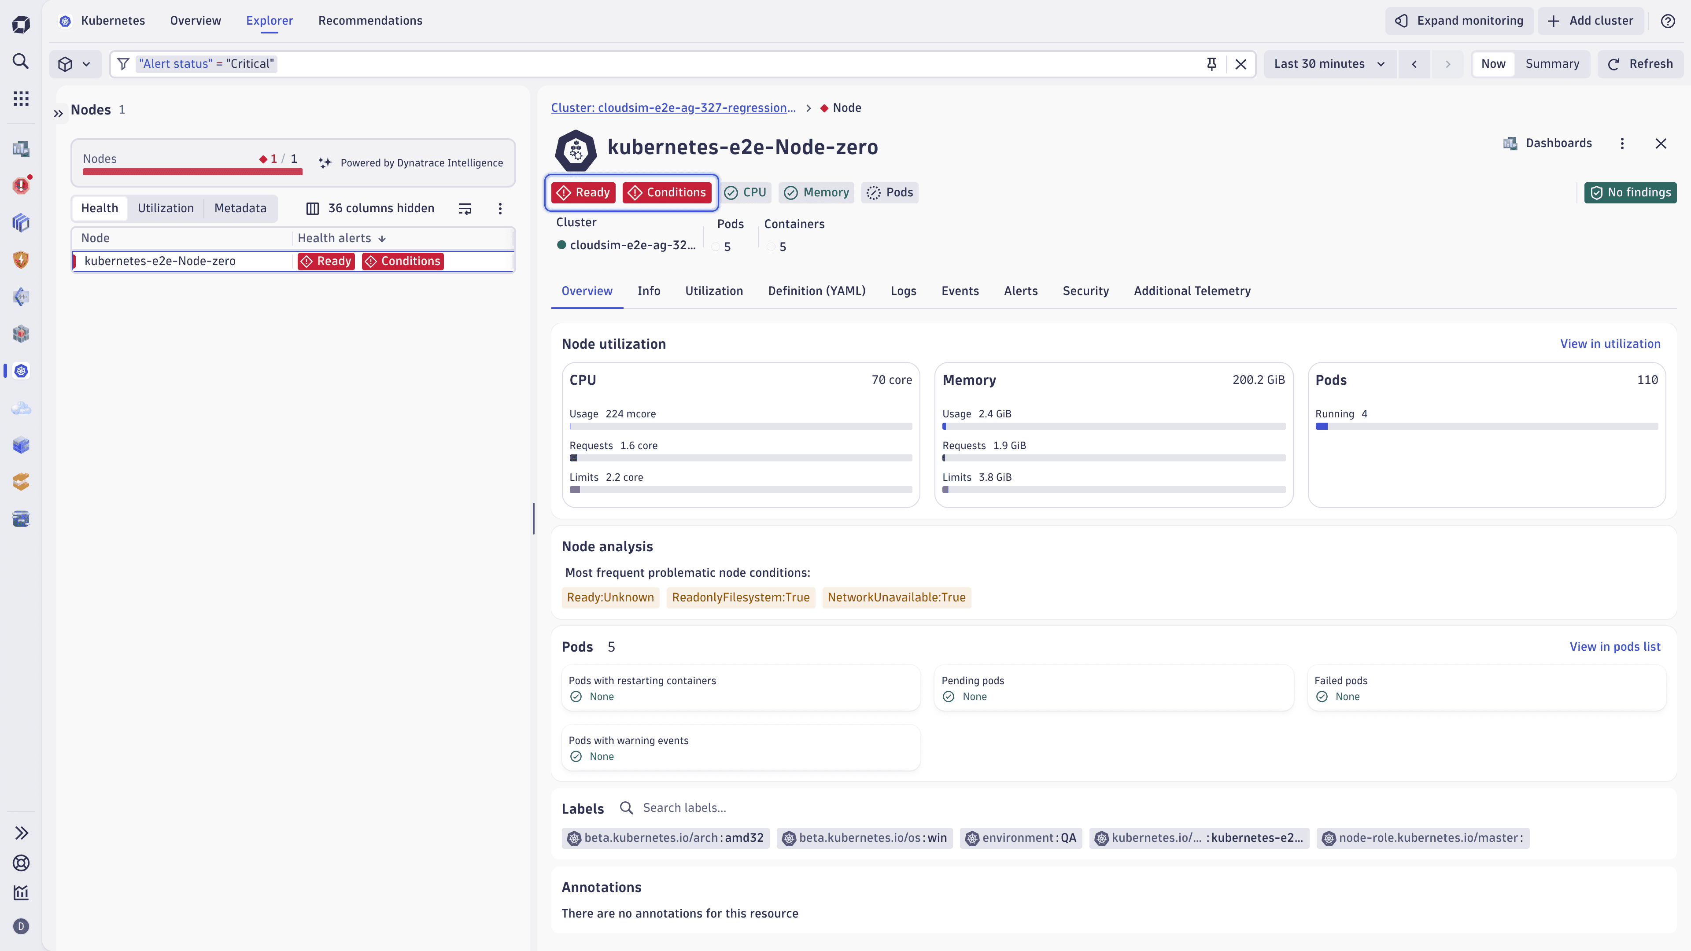The width and height of the screenshot is (1691, 951).
Task: Open Dashboards from the detail header
Action: tap(1548, 143)
